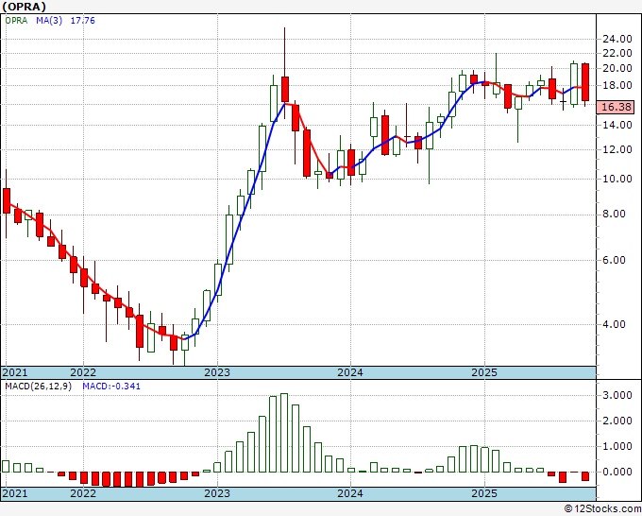This screenshot has width=642, height=516.
Task: Select 2022 on the price chart timeline
Action: tap(83, 372)
